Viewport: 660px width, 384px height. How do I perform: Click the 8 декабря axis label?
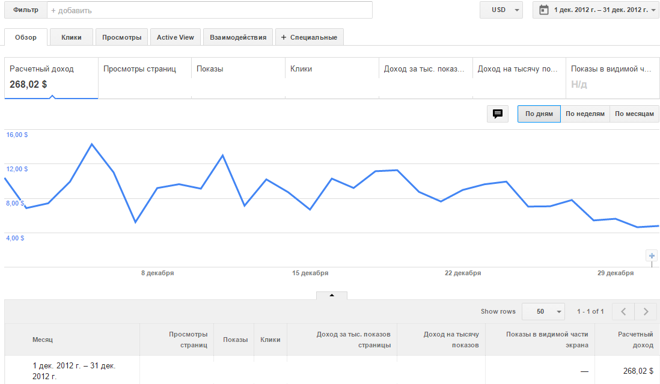[157, 273]
